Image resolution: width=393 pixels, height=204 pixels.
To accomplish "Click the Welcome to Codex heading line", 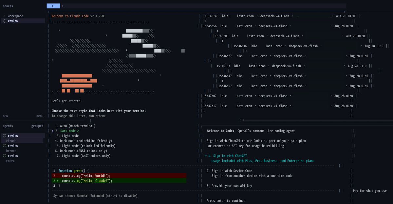I will [251, 131].
